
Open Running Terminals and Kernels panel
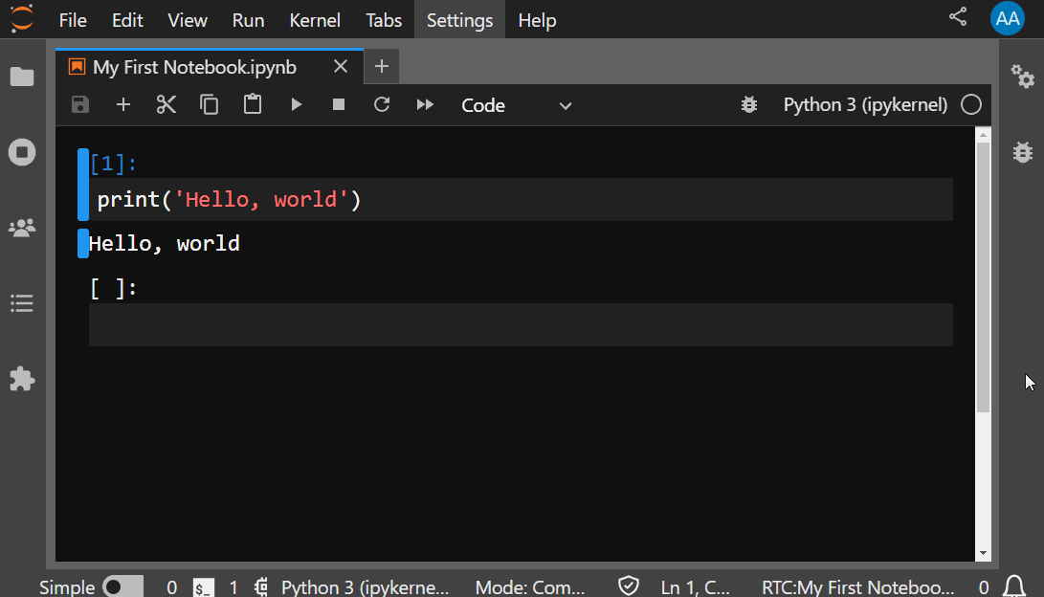[22, 152]
